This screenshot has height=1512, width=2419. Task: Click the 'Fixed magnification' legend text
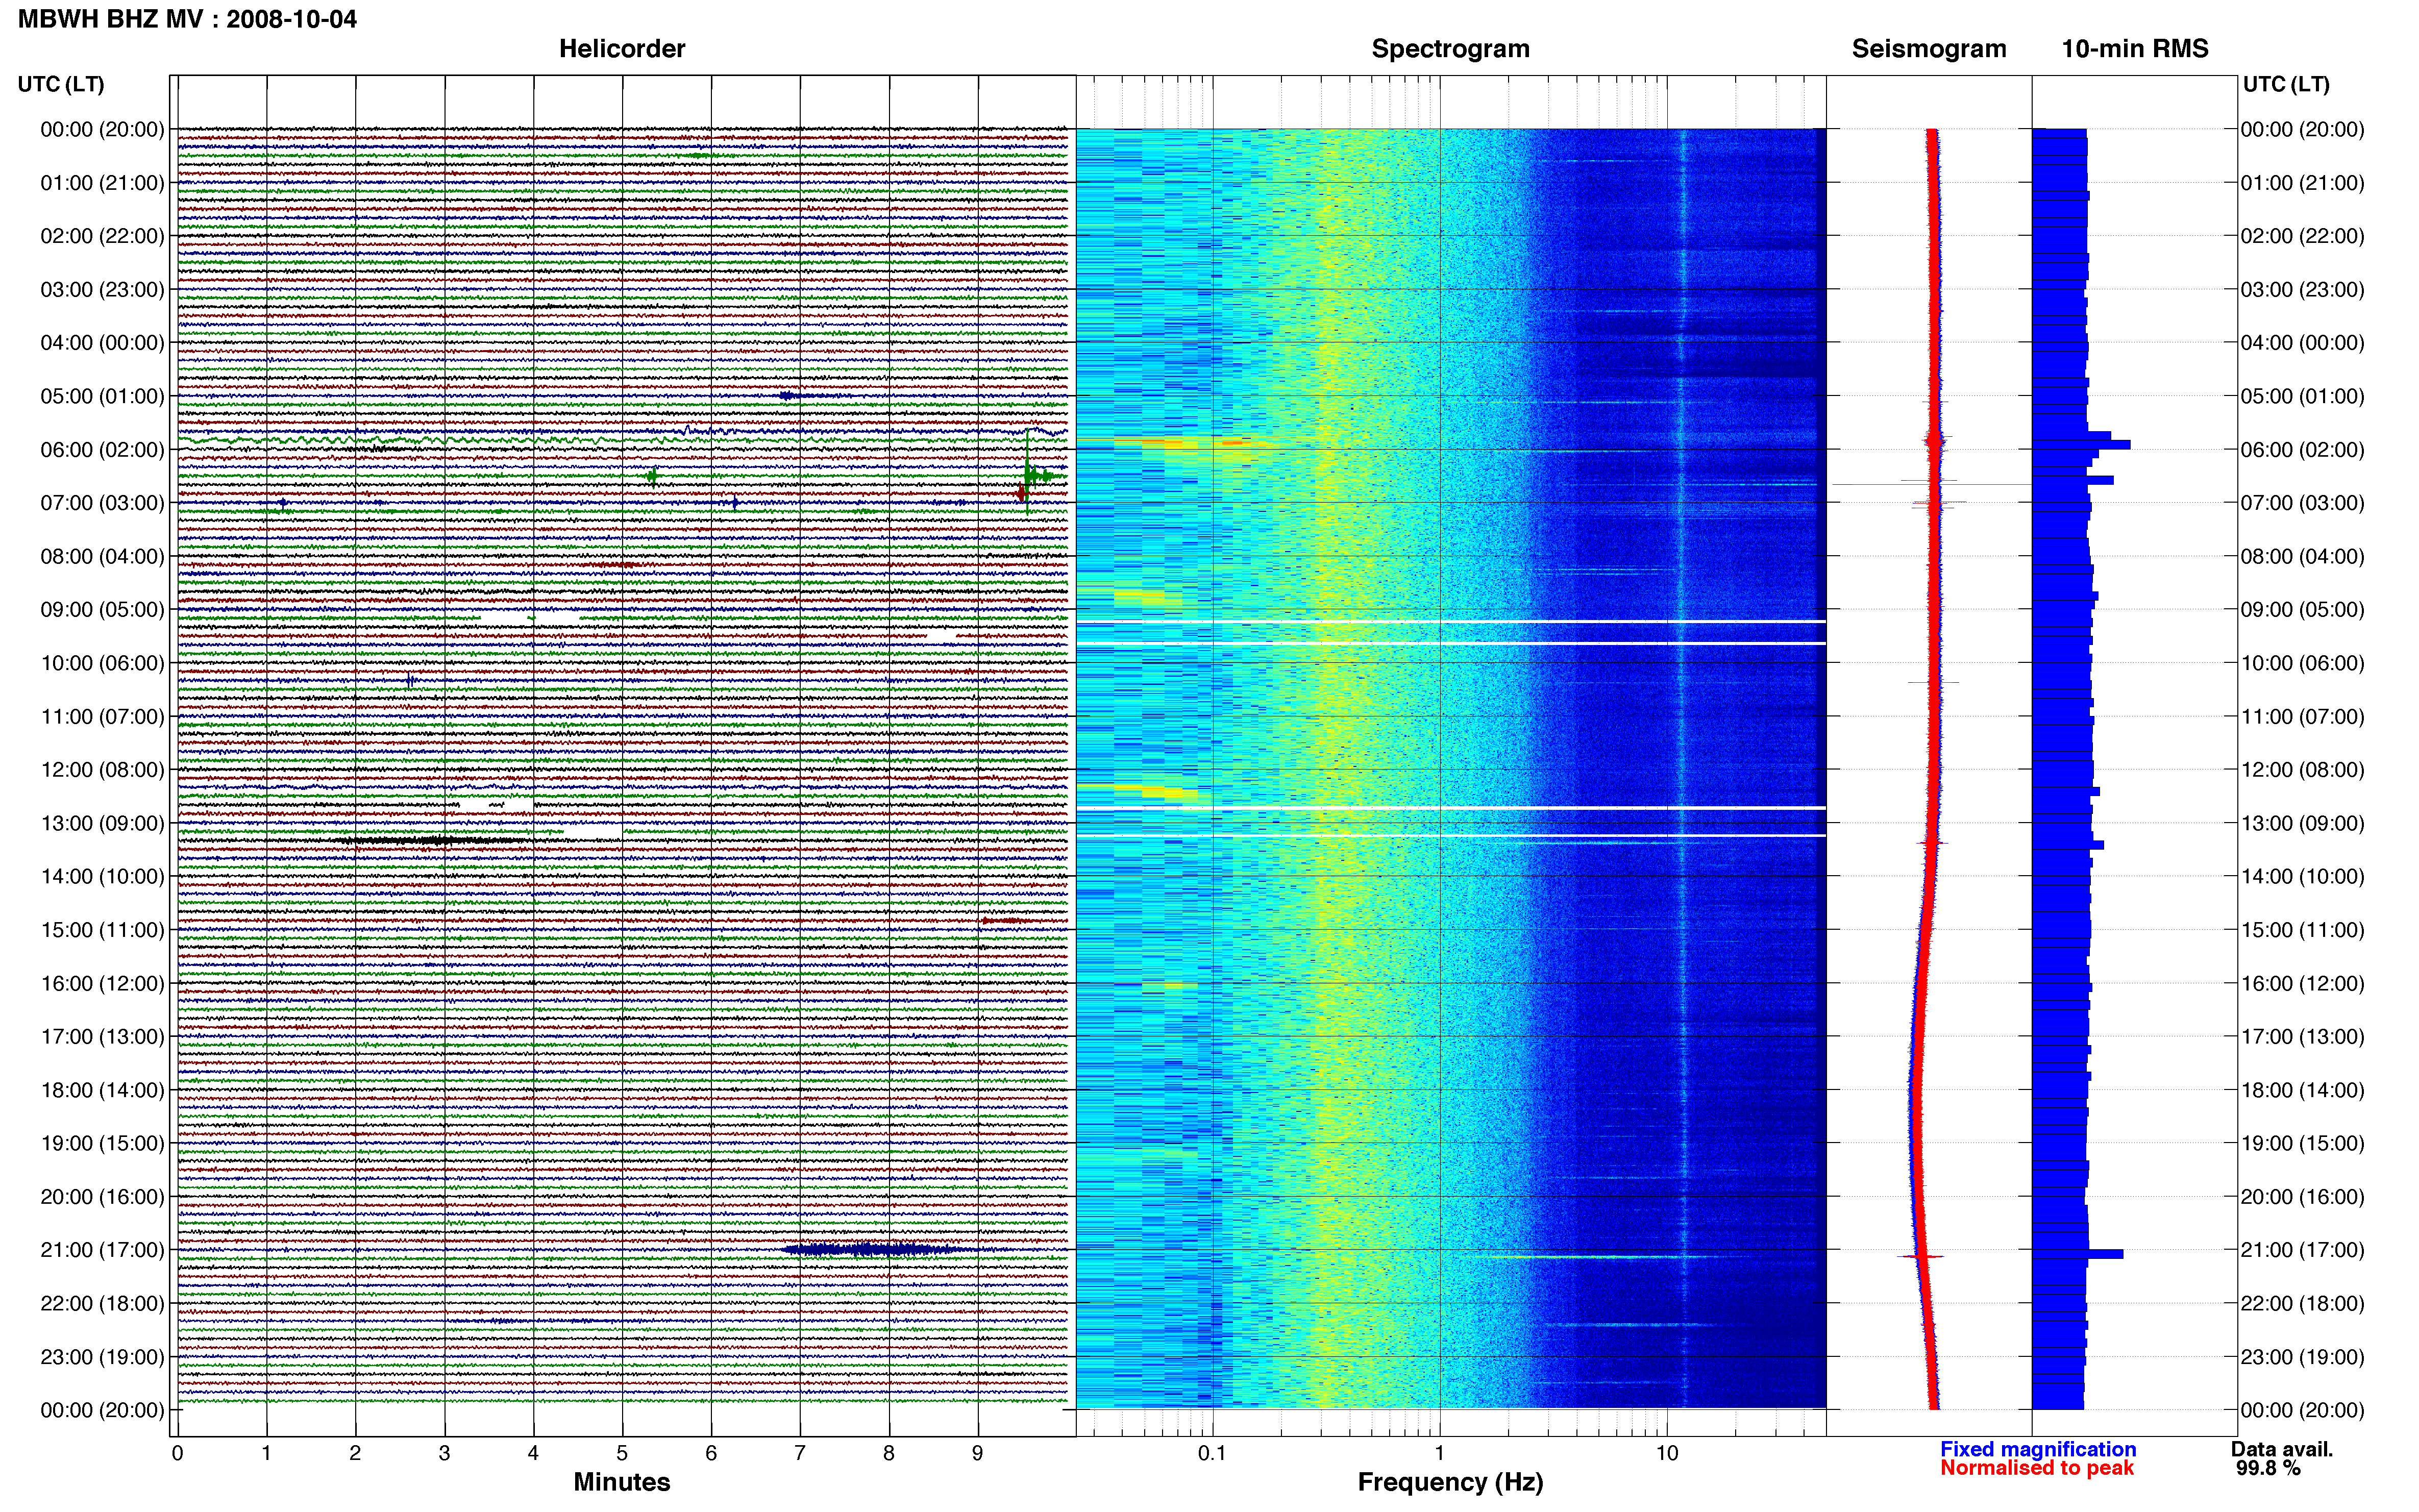click(x=2038, y=1449)
